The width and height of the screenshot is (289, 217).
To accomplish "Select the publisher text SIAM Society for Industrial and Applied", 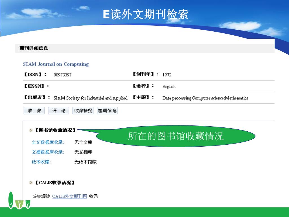I will point(91,98).
